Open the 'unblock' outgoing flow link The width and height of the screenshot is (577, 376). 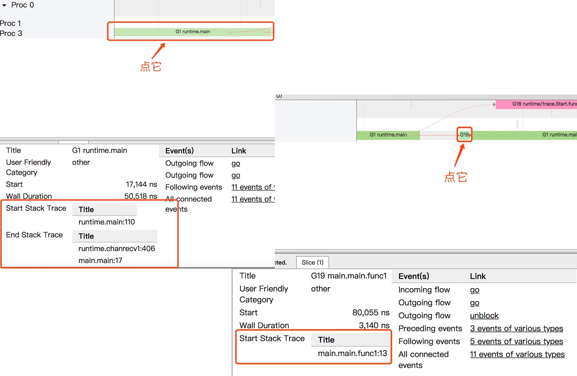click(484, 315)
